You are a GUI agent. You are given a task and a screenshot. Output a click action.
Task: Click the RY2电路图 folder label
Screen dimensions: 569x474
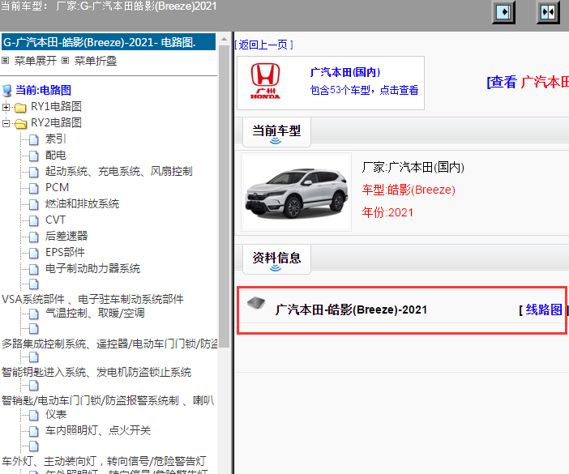(56, 122)
